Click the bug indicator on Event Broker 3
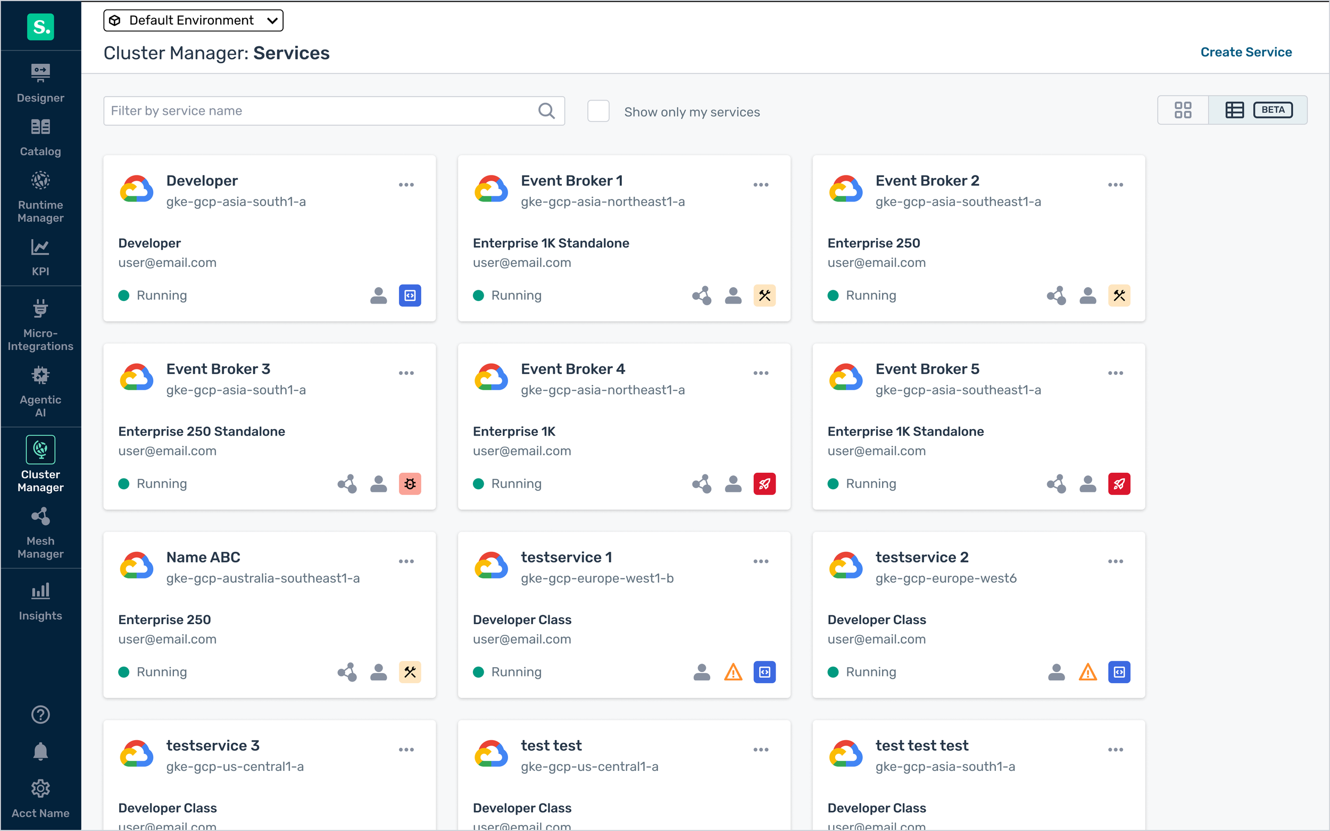Viewport: 1330px width, 831px height. click(x=410, y=484)
